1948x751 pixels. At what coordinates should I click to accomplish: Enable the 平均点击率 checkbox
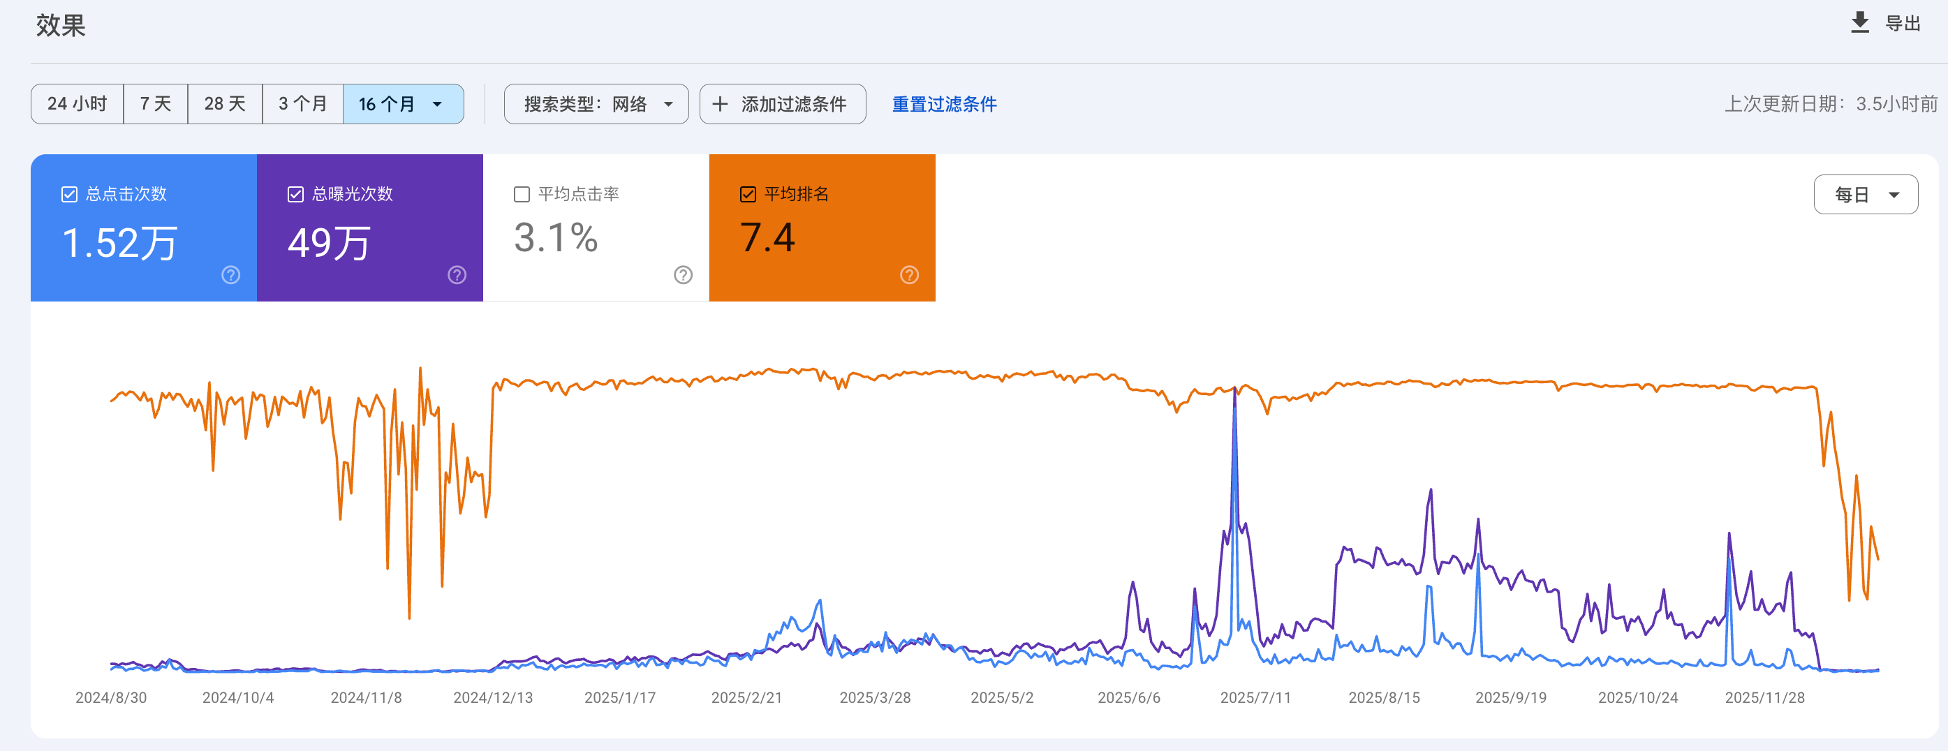(x=522, y=194)
